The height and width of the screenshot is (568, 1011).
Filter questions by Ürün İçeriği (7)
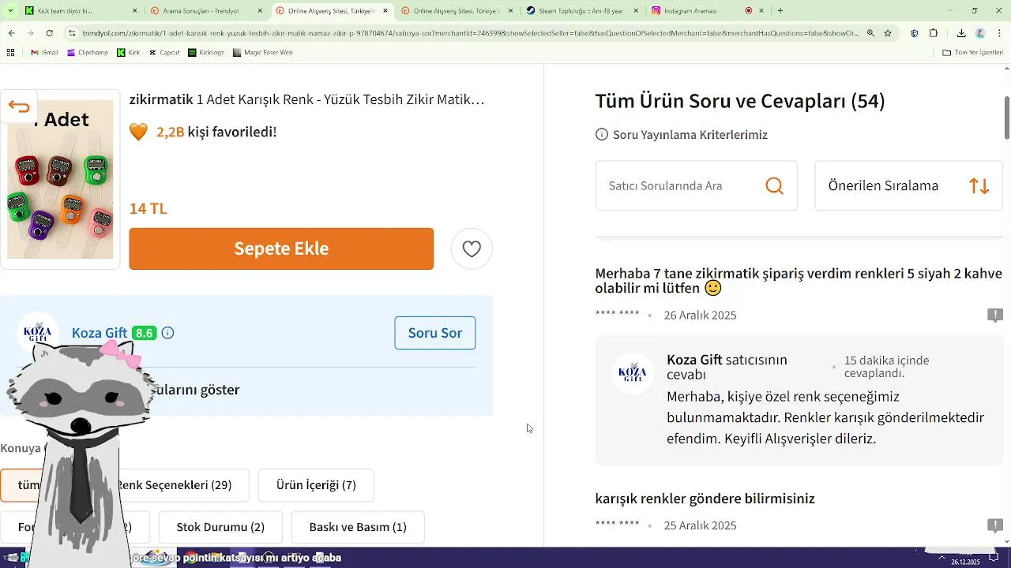[316, 485]
